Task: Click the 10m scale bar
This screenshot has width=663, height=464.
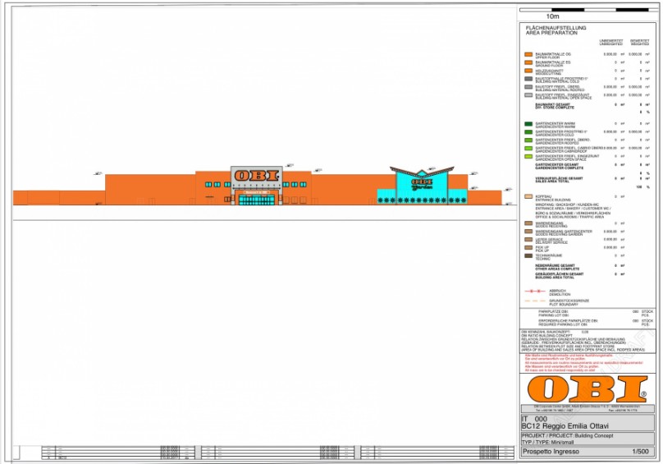Action: click(584, 10)
